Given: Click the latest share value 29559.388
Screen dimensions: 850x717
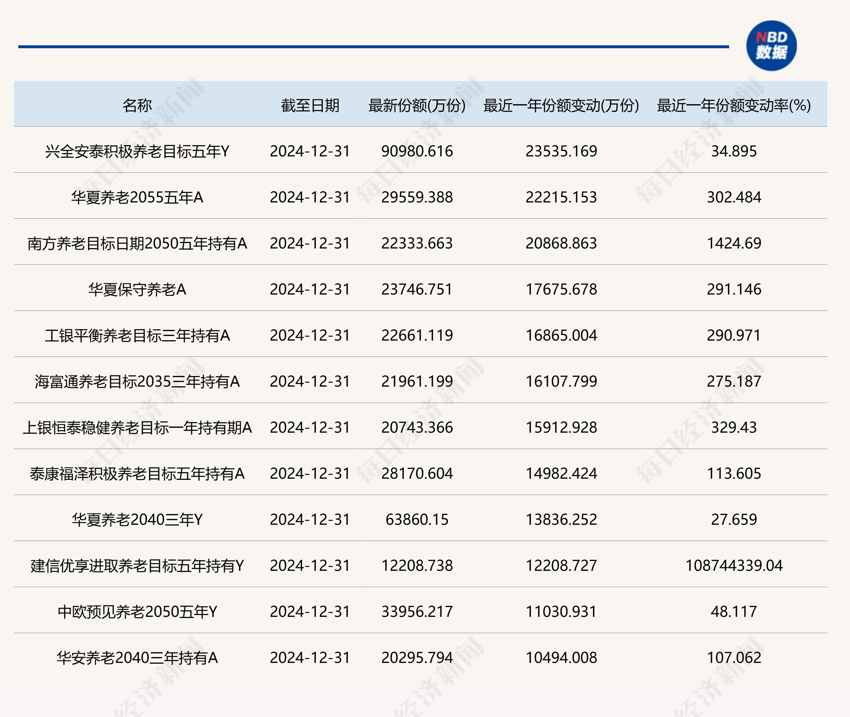Looking at the screenshot, I should pyautogui.click(x=417, y=197).
